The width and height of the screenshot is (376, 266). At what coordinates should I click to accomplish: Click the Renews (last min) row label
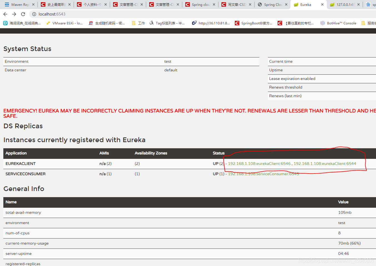point(285,96)
